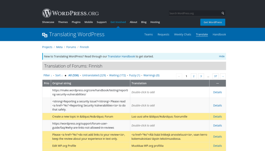
Task: Click the Projects breadcrumb
Action: tap(47, 47)
